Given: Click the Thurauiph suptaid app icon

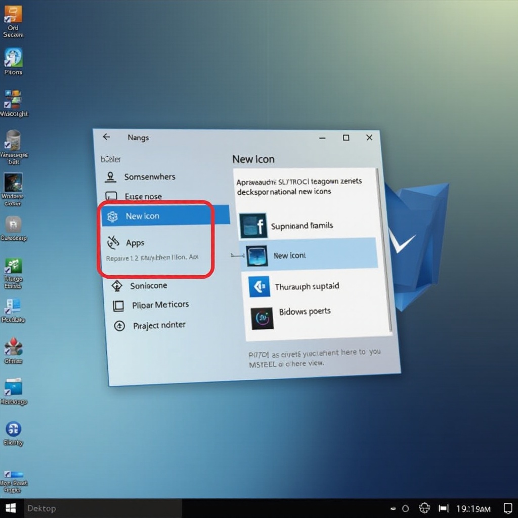Looking at the screenshot, I should [260, 287].
